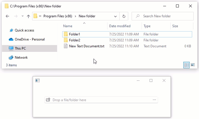Click the folder icon in the address bar
Viewport: 199px width, 119px height.
(x=36, y=16)
